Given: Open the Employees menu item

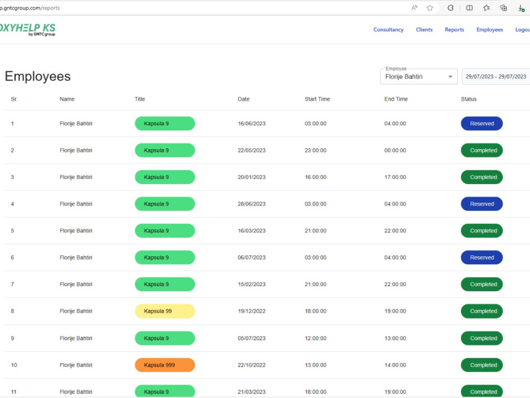Looking at the screenshot, I should (x=489, y=30).
